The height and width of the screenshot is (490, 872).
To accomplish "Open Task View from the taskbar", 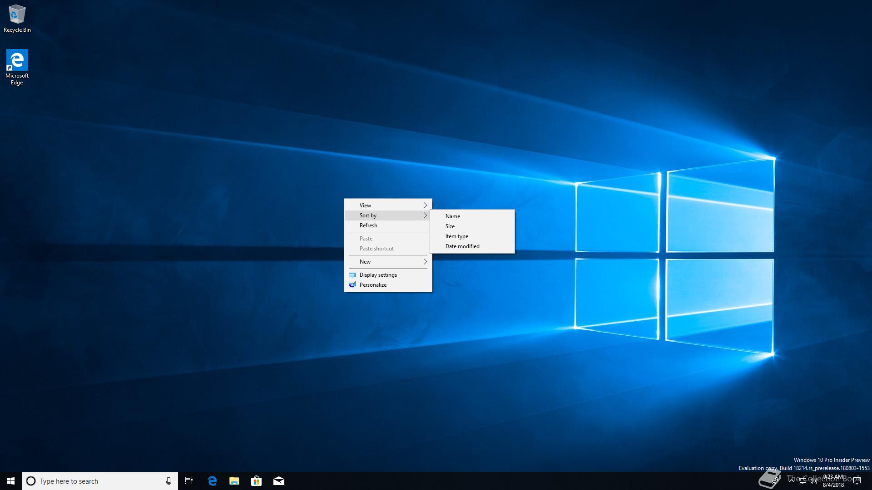I will coord(189,481).
